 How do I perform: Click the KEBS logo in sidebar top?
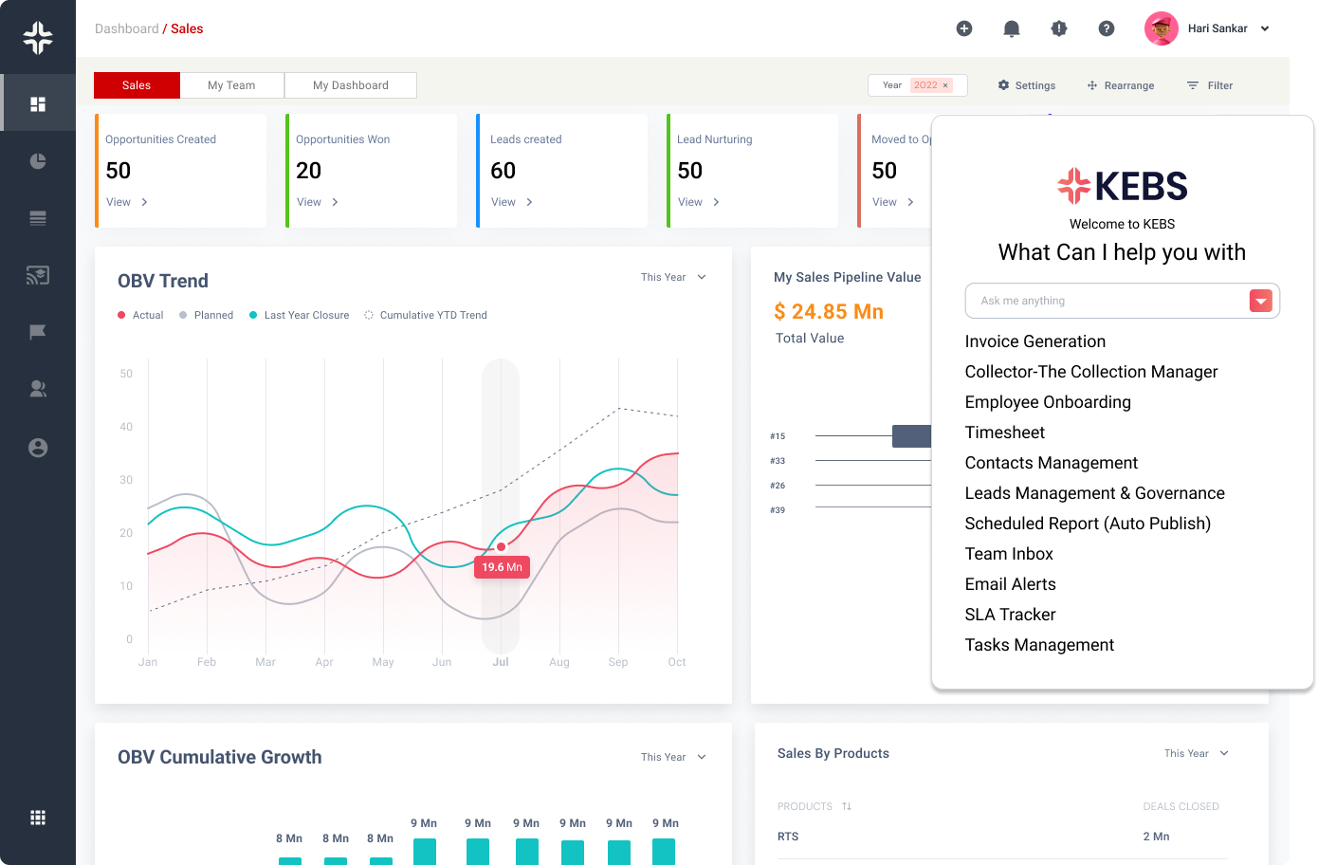point(38,37)
